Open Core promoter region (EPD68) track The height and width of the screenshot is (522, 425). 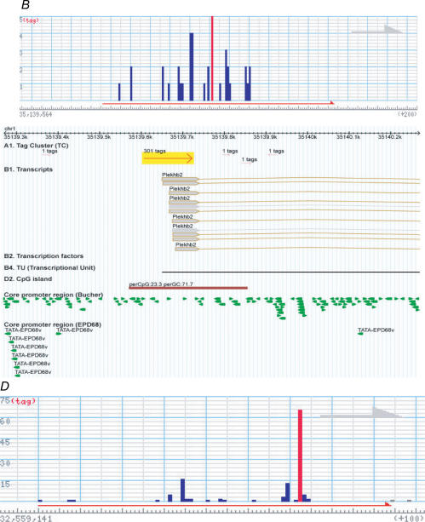[x=53, y=324]
